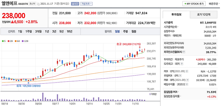Click the arrow beside 동일업종 등락률
The image size is (221, 106).
[x=180, y=96]
